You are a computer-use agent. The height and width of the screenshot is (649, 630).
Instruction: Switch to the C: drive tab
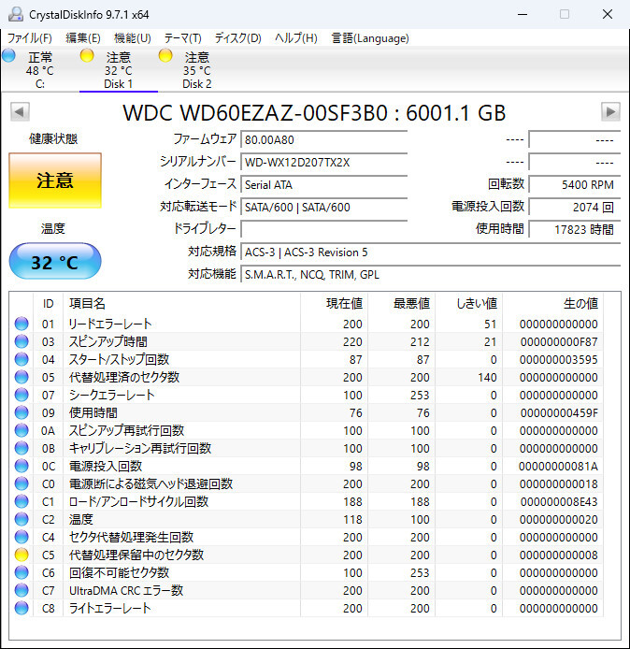tap(39, 69)
